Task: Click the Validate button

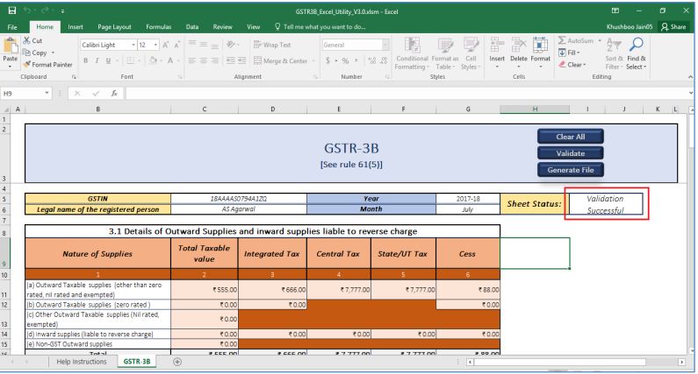Action: [x=570, y=153]
